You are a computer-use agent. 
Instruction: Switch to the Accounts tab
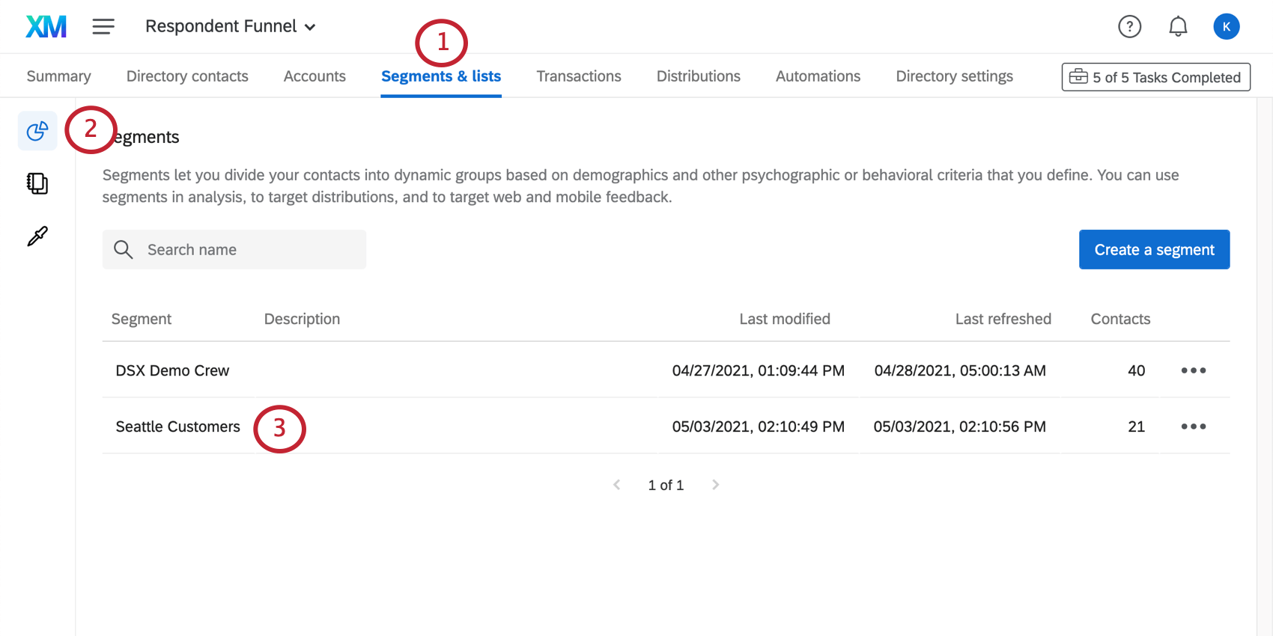(x=315, y=76)
